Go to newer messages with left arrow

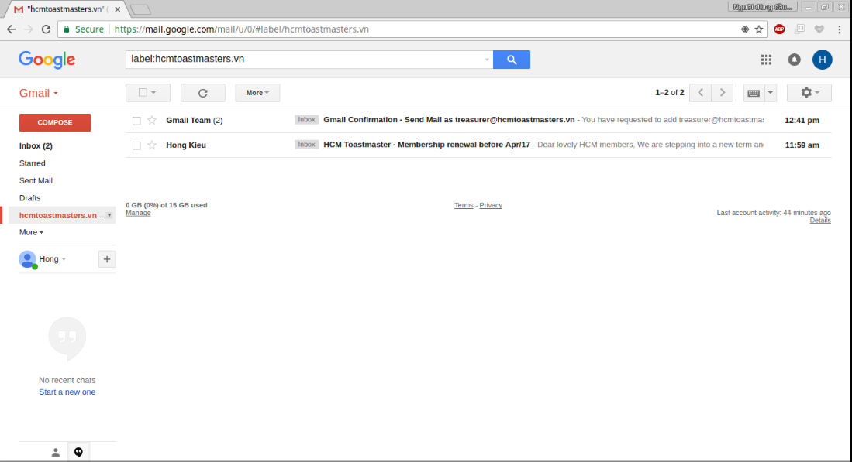point(700,93)
